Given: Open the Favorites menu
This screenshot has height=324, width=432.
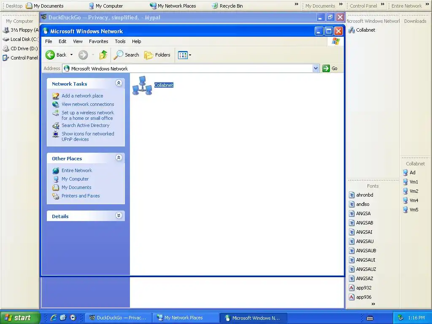Looking at the screenshot, I should pos(99,41).
